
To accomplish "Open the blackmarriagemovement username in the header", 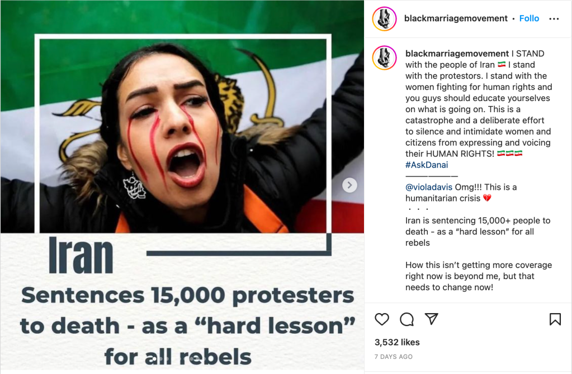I will click(456, 18).
